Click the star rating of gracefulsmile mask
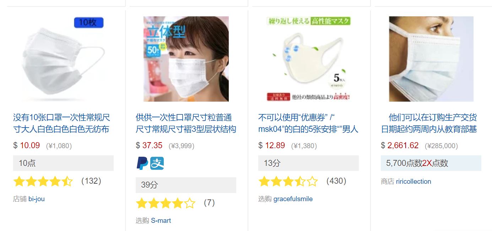This screenshot has width=492, height=231. tap(288, 182)
